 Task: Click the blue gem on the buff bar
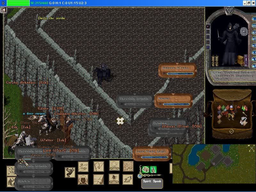coord(140,176)
